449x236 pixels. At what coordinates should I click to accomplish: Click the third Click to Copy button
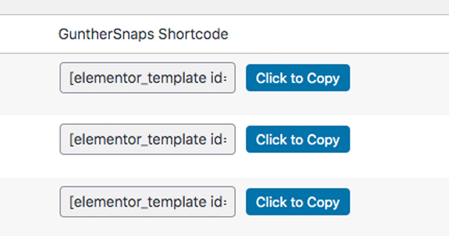click(297, 202)
